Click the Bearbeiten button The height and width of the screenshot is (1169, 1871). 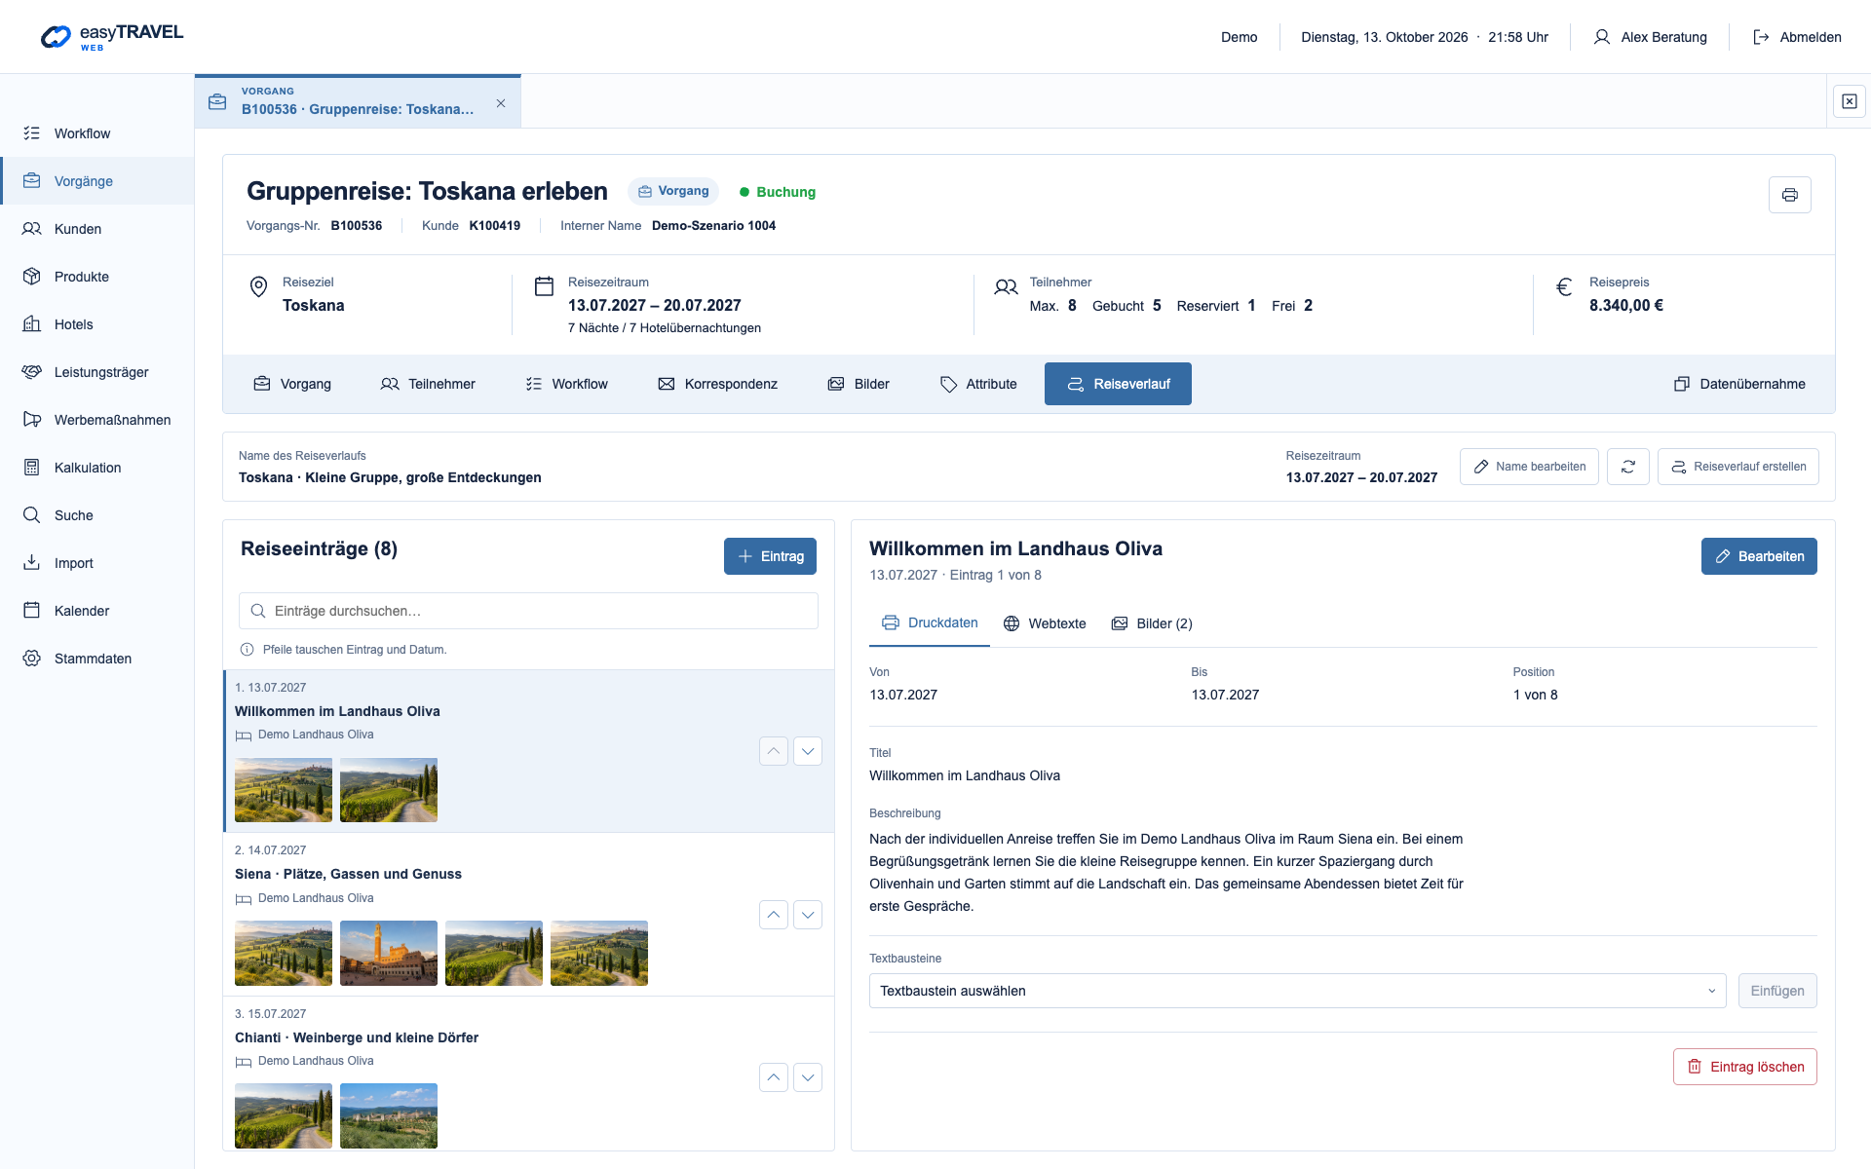click(x=1759, y=556)
